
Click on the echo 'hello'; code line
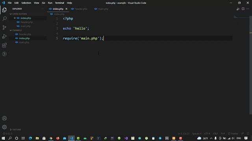pyautogui.click(x=76, y=29)
